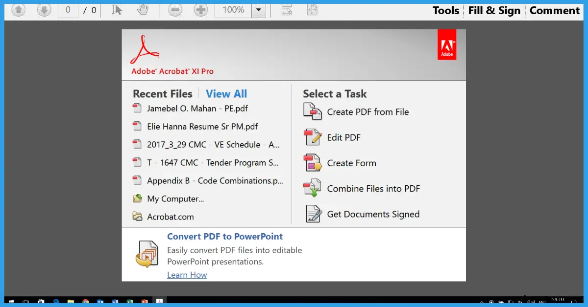Open the Tools pane

[x=446, y=10]
